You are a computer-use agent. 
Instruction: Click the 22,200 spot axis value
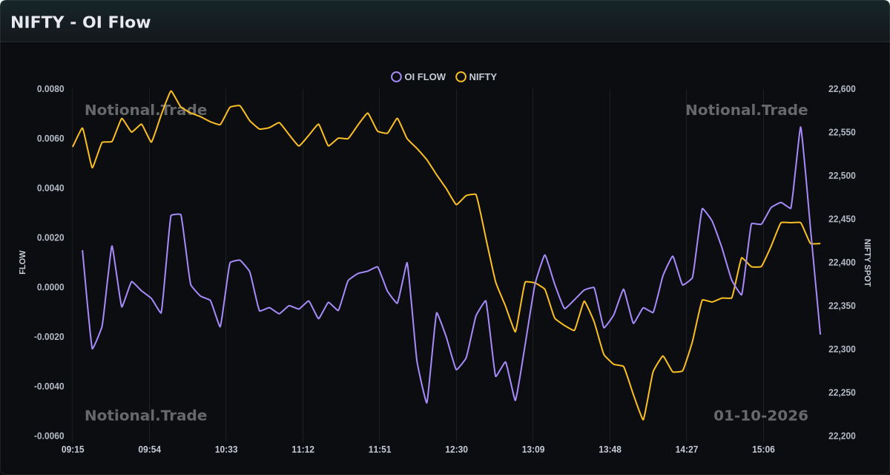(842, 436)
